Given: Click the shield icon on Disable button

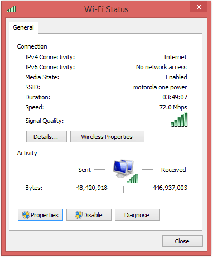Looking at the screenshot, I should (79, 215).
